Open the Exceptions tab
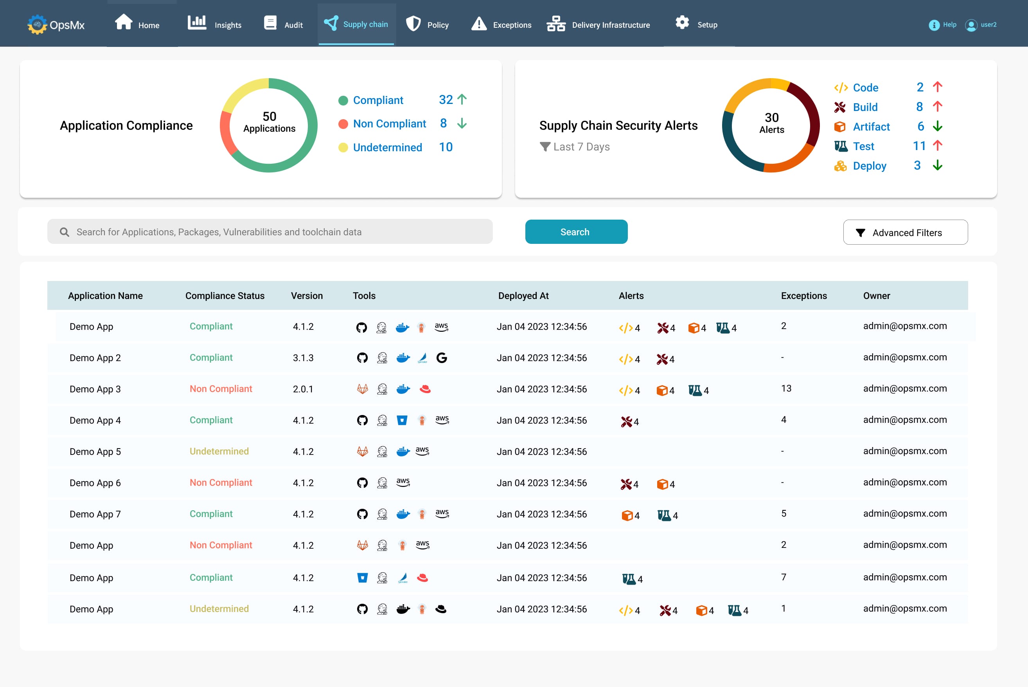1028x687 pixels. click(x=501, y=24)
